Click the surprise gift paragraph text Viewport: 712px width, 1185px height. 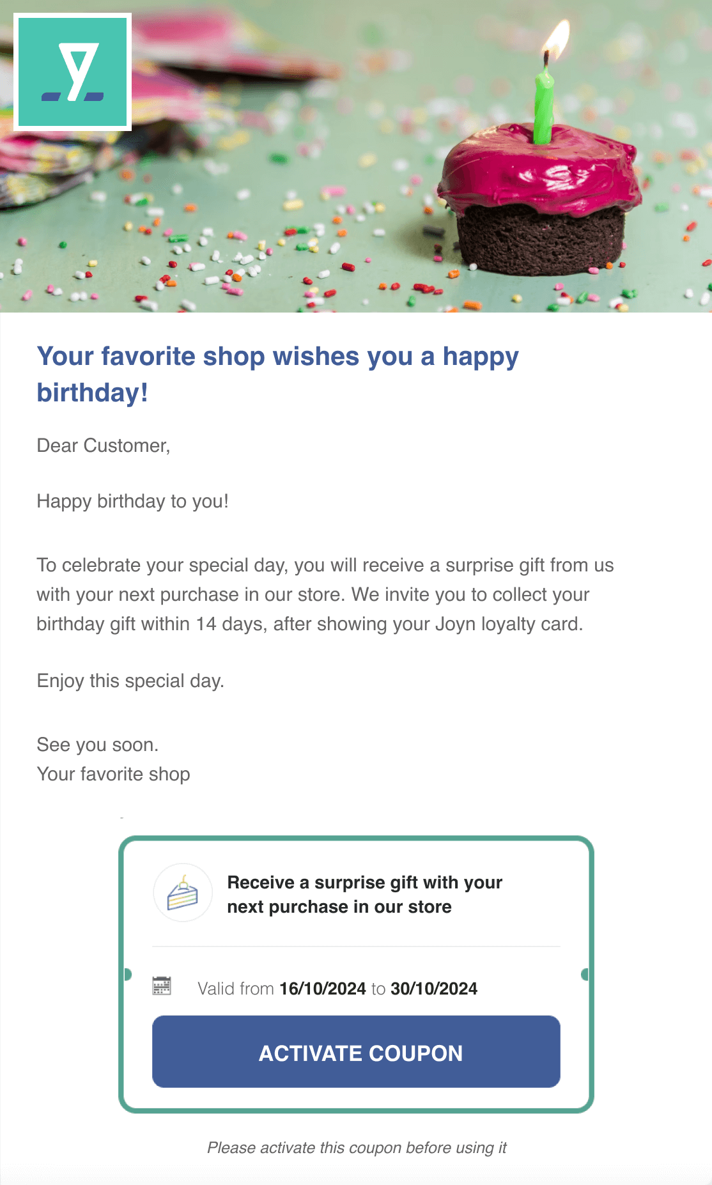coord(325,594)
